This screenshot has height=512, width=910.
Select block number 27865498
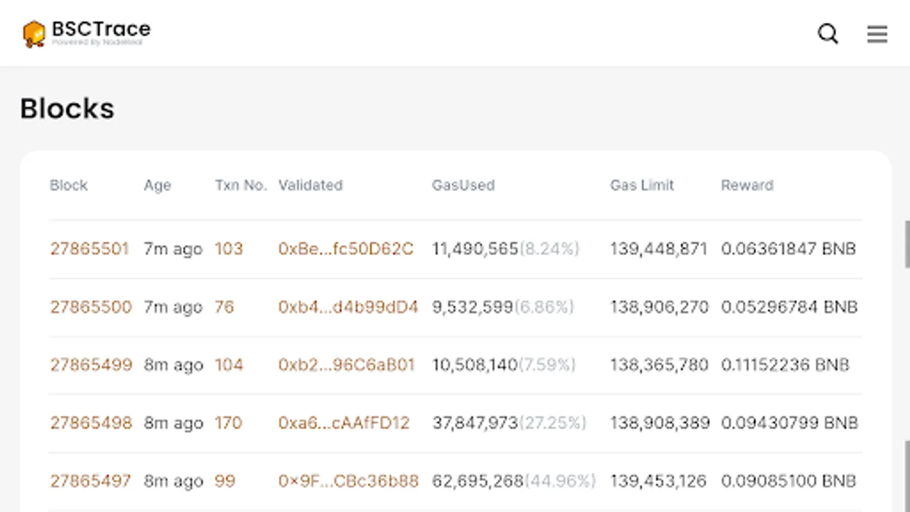click(91, 423)
